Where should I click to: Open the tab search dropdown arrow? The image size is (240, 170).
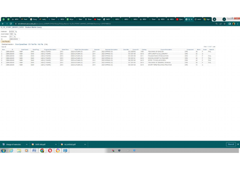[224, 19]
